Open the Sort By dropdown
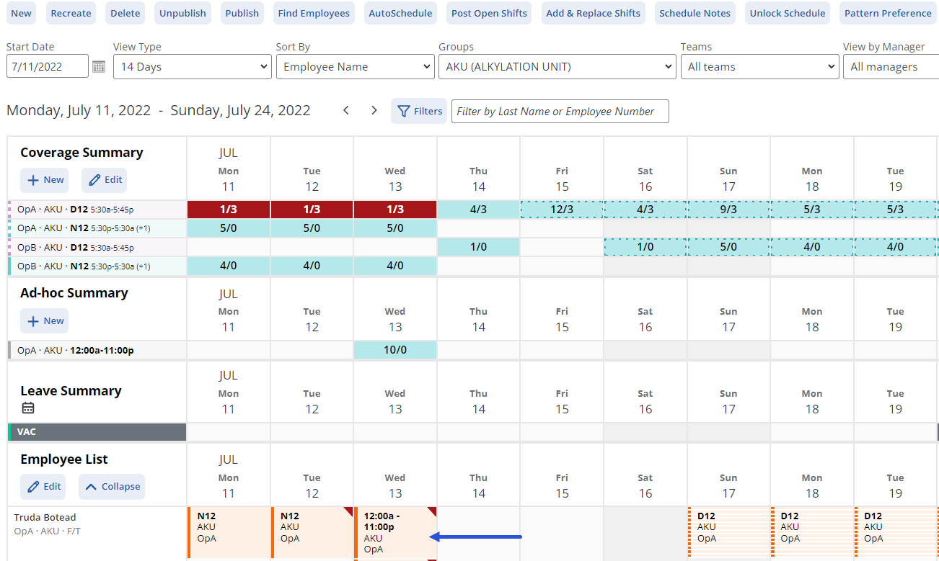 pyautogui.click(x=355, y=67)
